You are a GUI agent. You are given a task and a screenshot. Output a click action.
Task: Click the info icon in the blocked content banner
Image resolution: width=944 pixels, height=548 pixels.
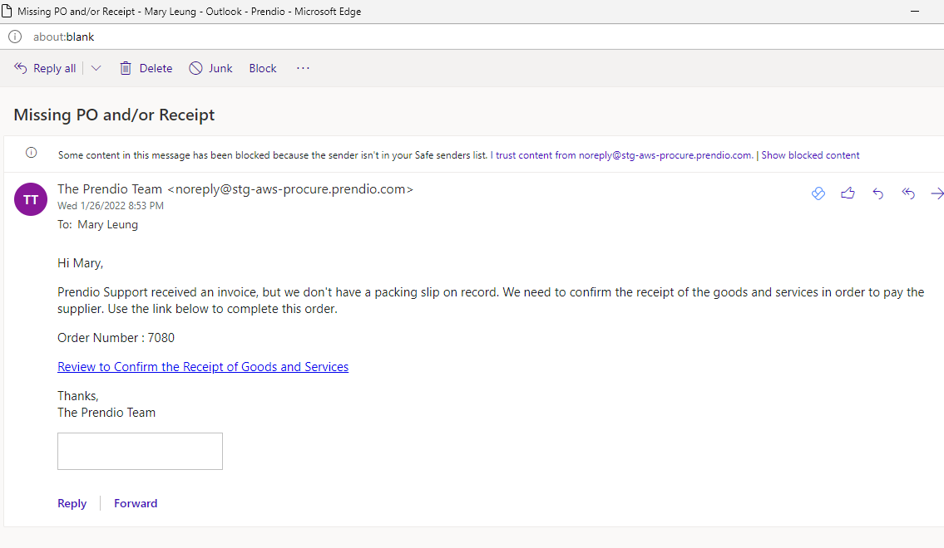click(x=32, y=154)
